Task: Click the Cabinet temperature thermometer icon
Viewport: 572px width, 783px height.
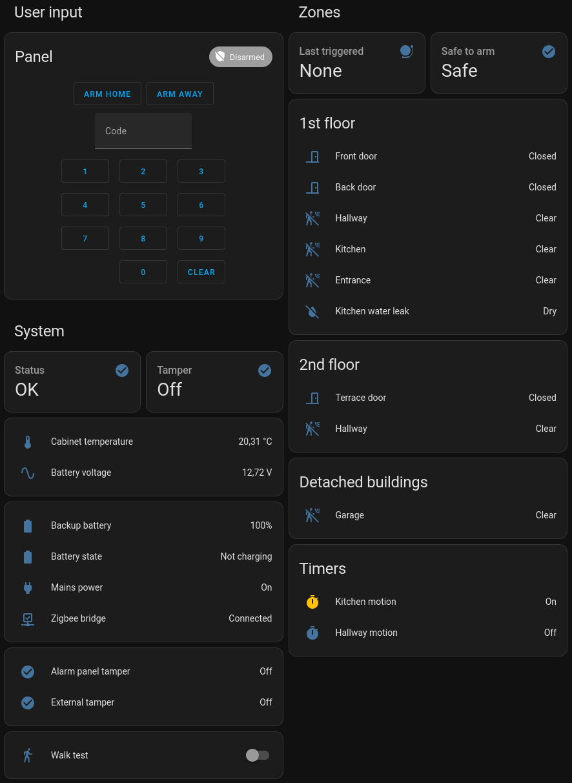Action: pyautogui.click(x=28, y=442)
